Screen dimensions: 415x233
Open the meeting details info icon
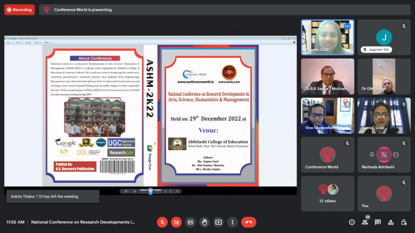click(352, 222)
